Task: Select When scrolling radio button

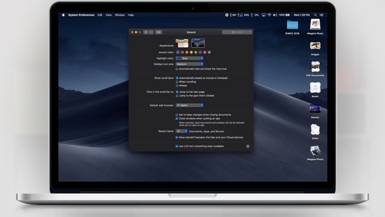Action: 177,82
